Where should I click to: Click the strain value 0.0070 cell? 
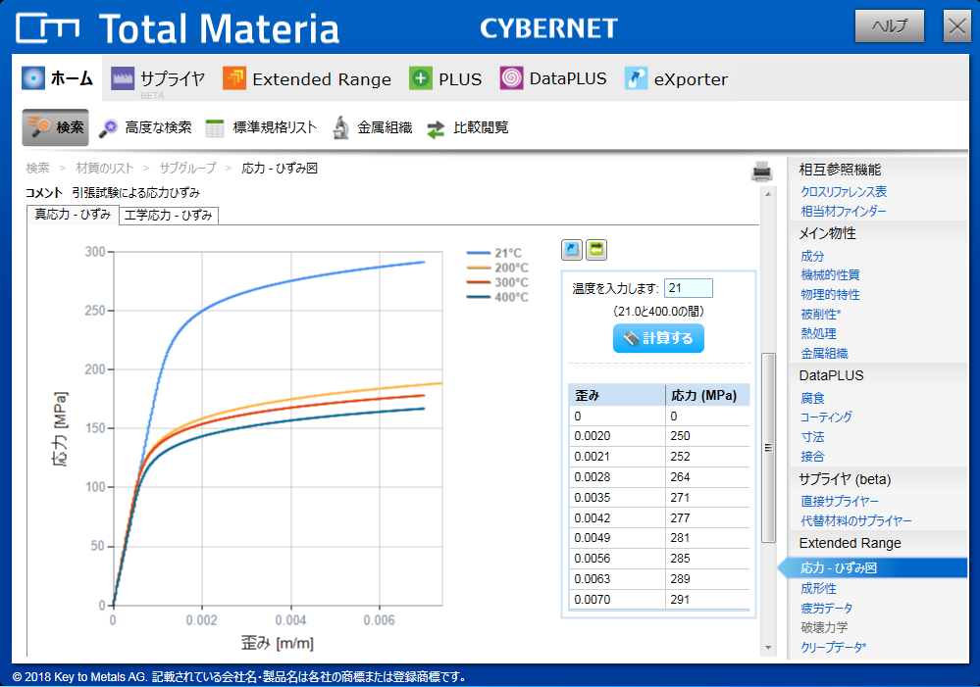click(x=617, y=600)
